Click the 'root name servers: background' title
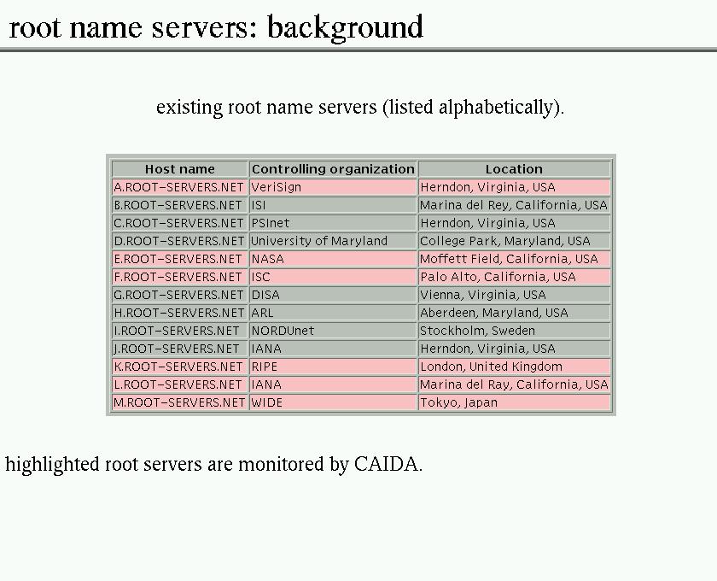 coord(216,27)
